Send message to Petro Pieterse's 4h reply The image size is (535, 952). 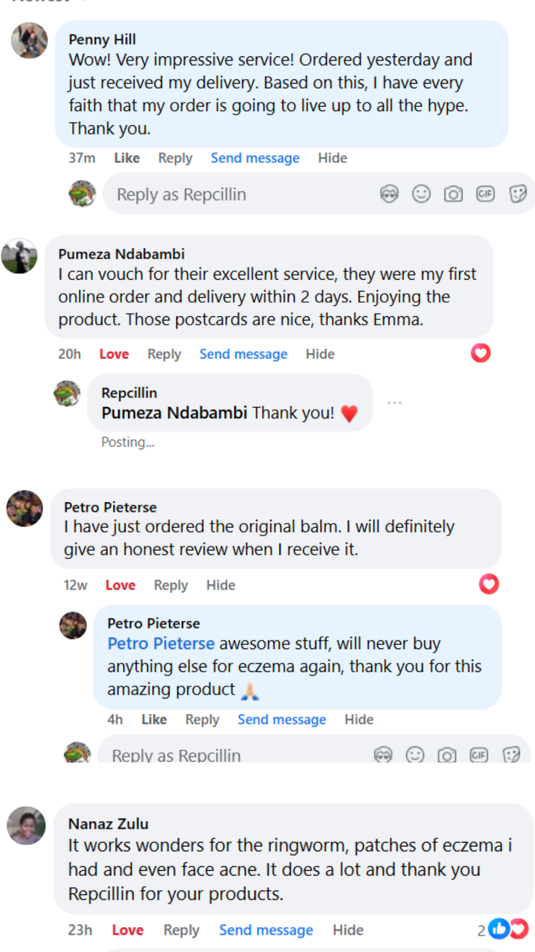pos(282,720)
